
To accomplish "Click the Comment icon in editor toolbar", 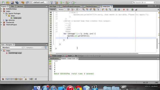I will tap(132, 9).
